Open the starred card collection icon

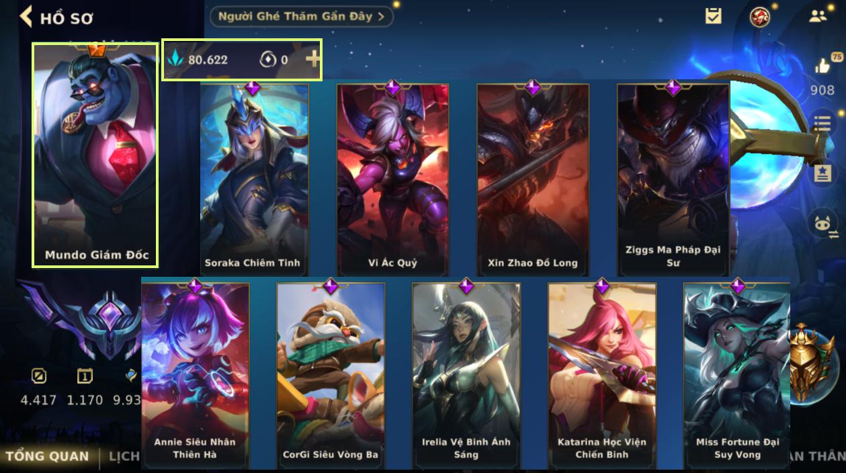tap(822, 173)
